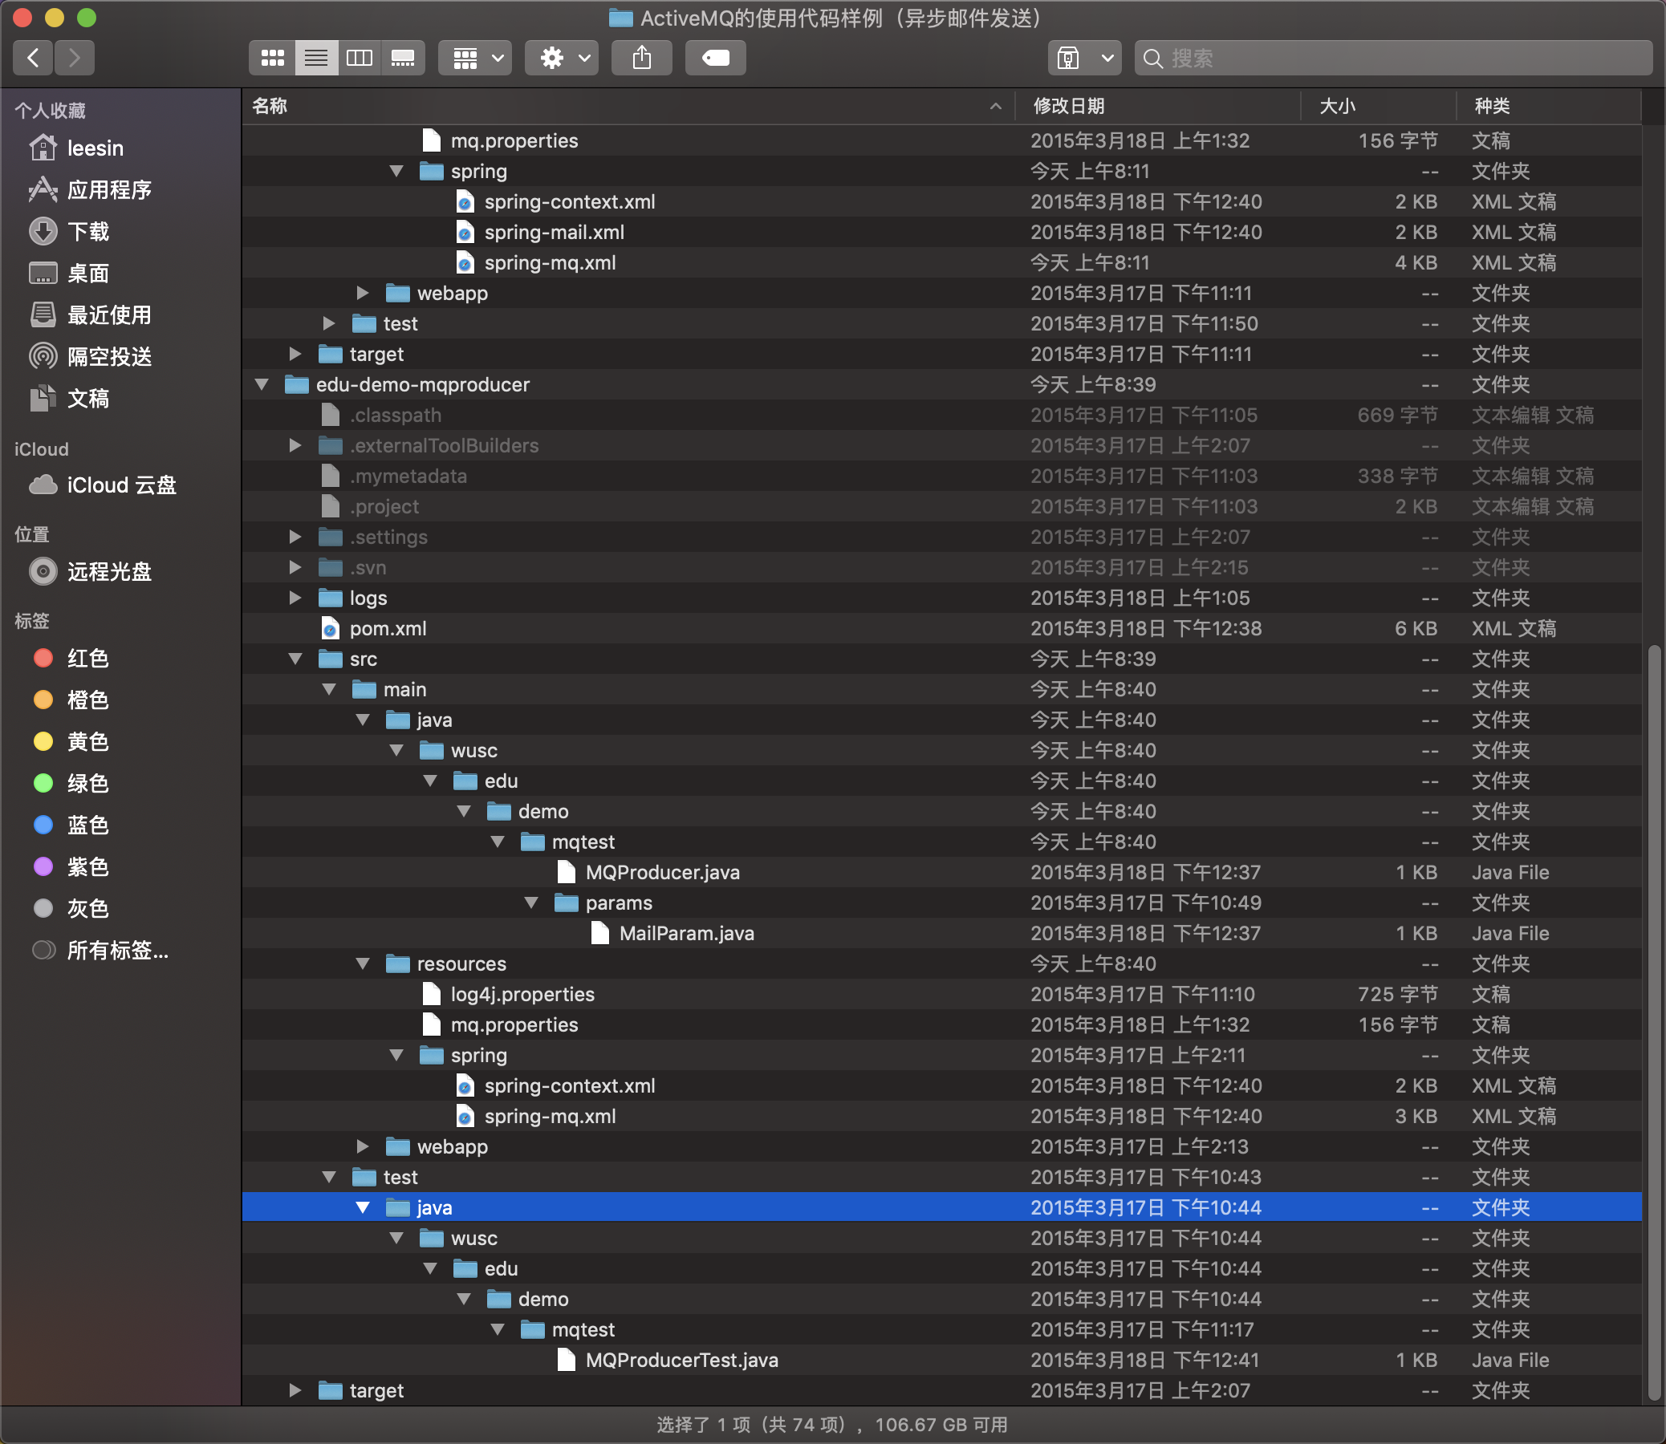This screenshot has width=1666, height=1444.
Task: Select the pom.xml file
Action: [941, 628]
